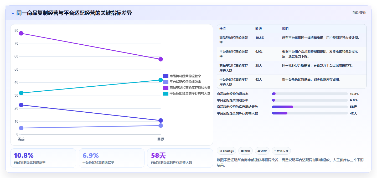Click the light-blue data point at 5 on 当前
This screenshot has height=178, width=377.
coord(21,128)
